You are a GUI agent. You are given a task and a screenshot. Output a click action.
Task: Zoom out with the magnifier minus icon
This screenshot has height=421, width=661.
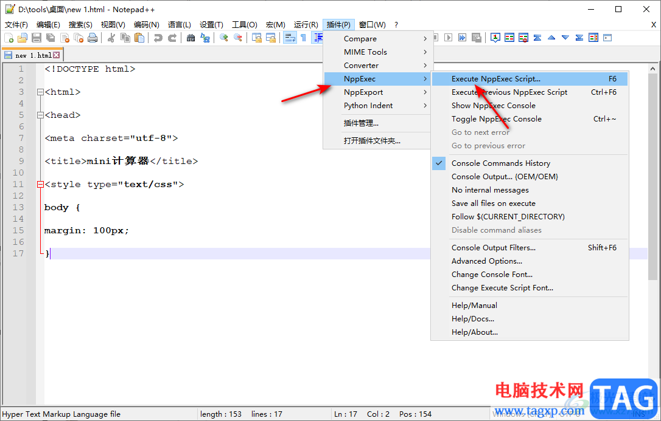pos(238,38)
